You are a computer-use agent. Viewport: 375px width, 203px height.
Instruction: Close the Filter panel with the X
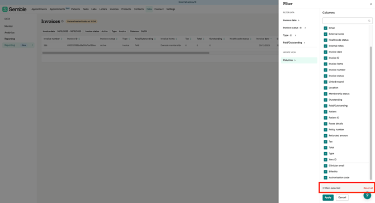(x=371, y=4)
